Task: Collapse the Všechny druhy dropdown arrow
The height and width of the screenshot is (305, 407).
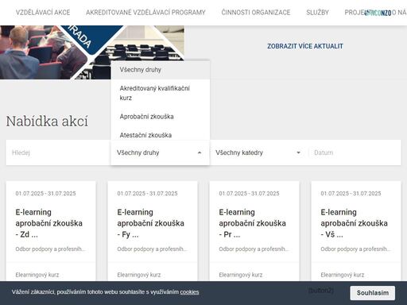Action: coord(200,152)
